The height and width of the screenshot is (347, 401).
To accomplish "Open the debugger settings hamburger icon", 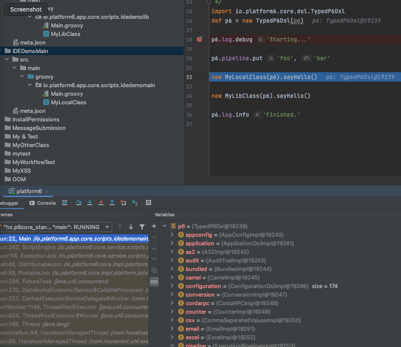I will (65, 203).
